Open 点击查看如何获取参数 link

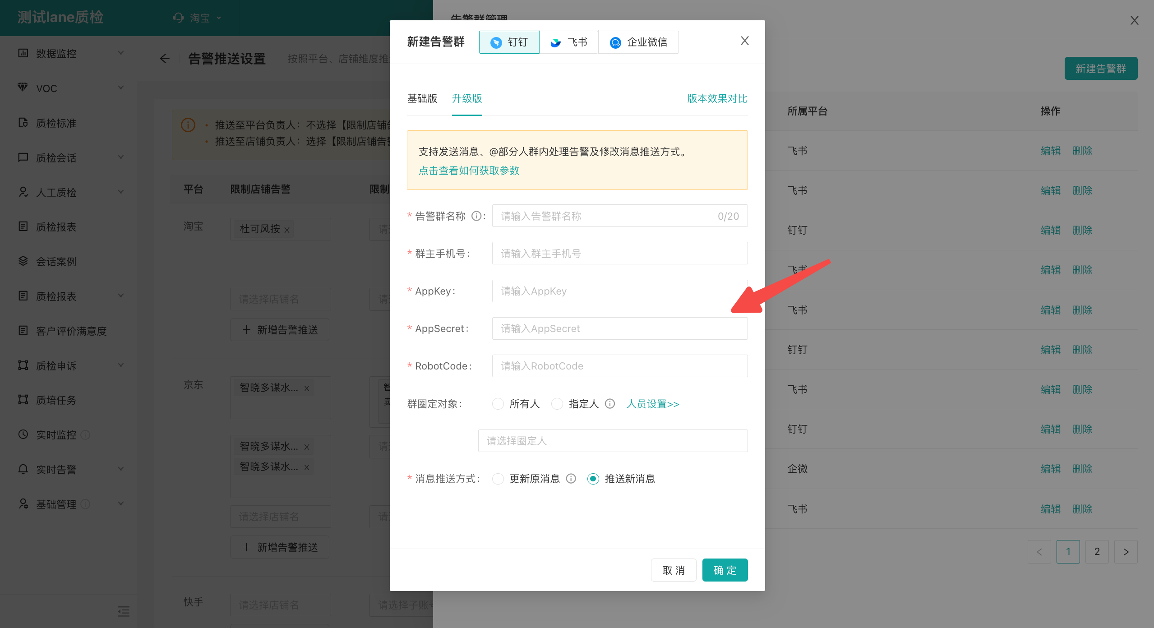(x=469, y=171)
